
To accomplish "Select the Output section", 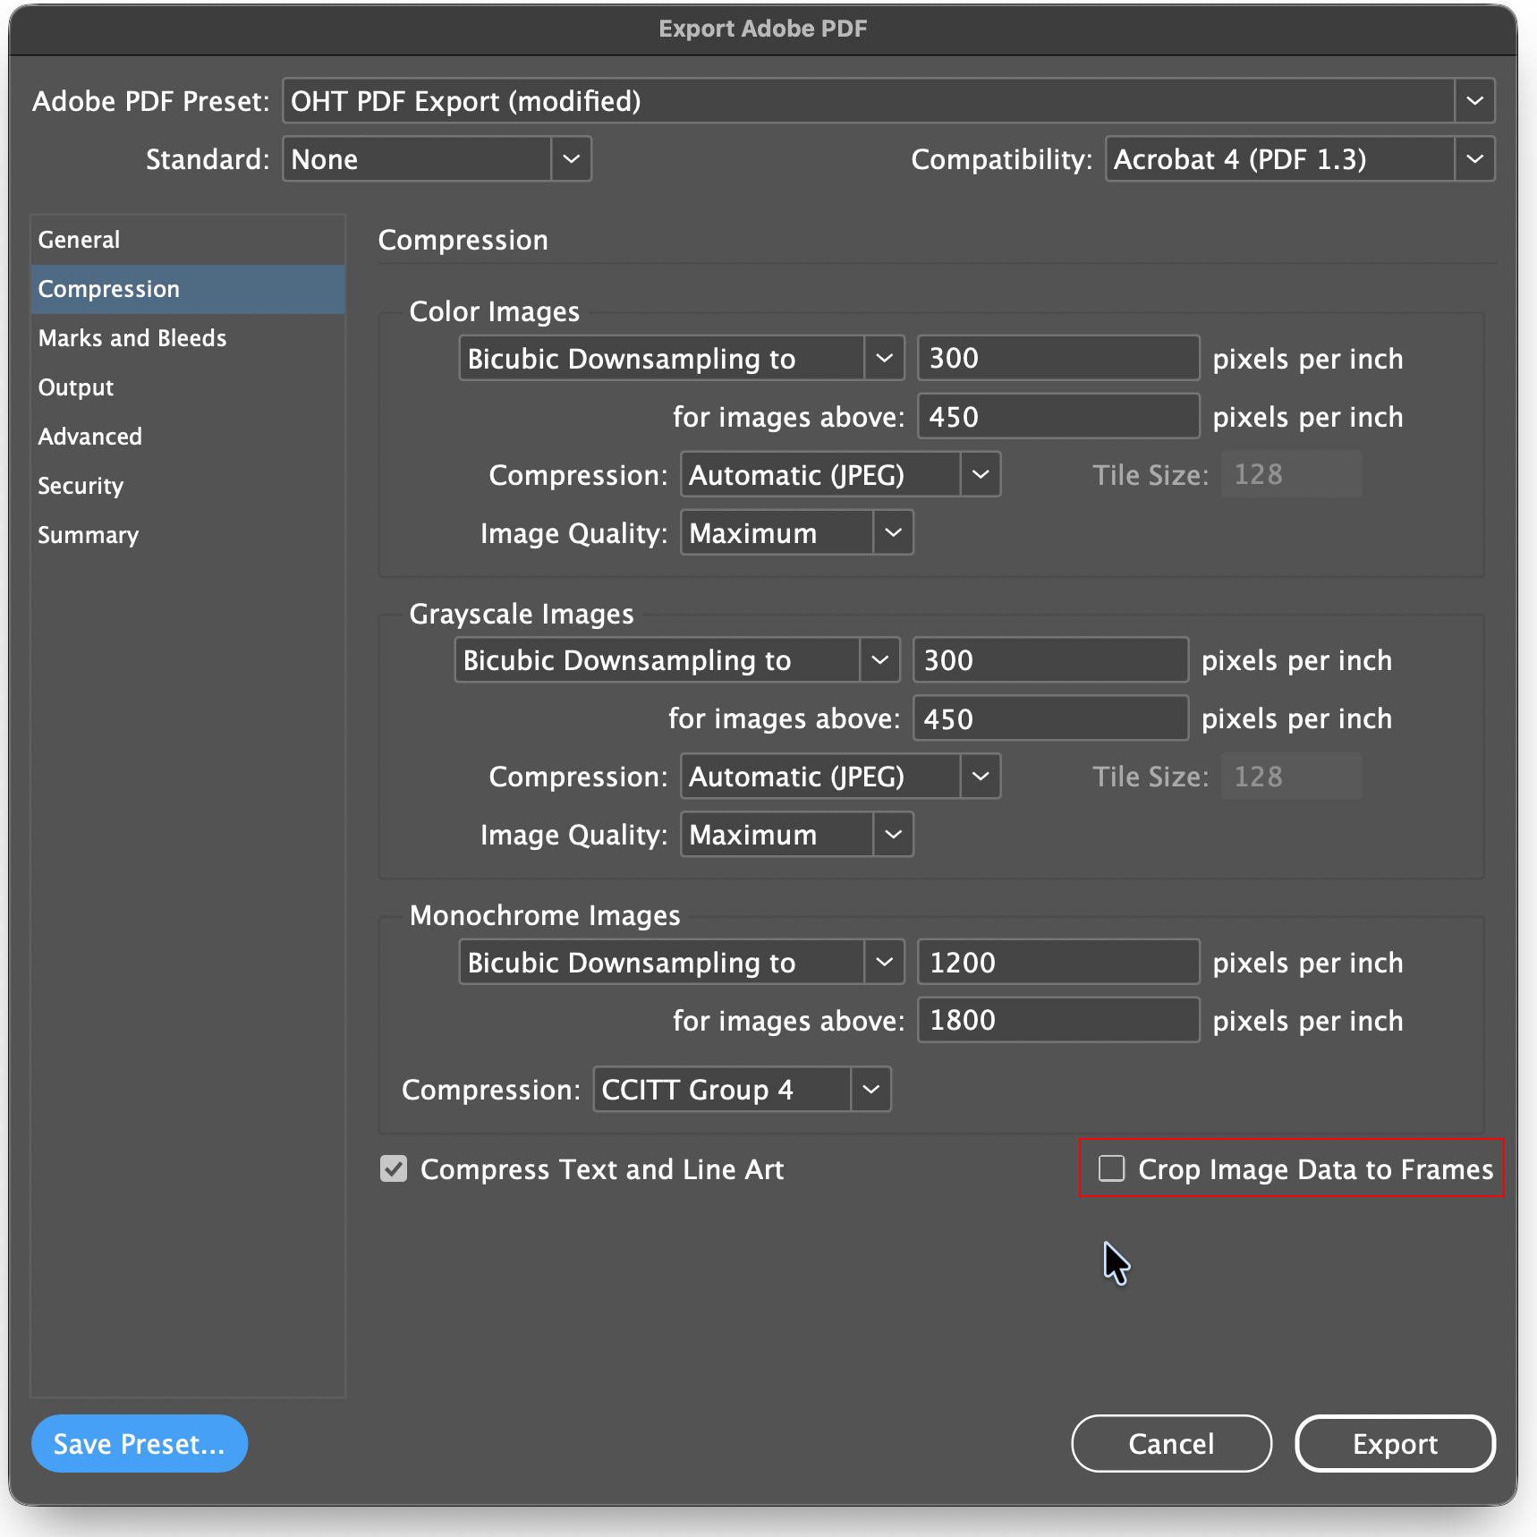I will [x=76, y=387].
